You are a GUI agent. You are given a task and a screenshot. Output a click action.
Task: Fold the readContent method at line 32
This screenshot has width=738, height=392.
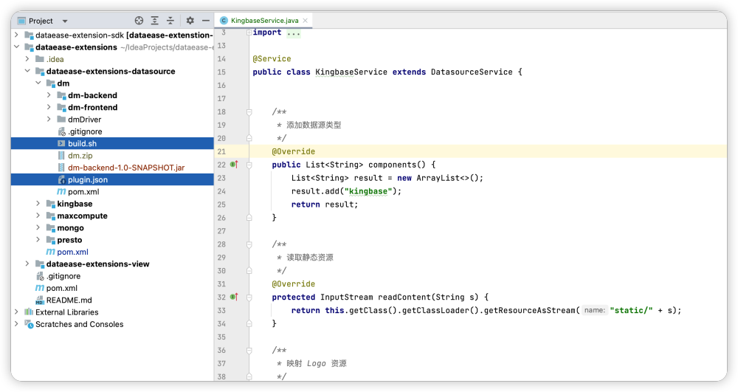coord(249,298)
